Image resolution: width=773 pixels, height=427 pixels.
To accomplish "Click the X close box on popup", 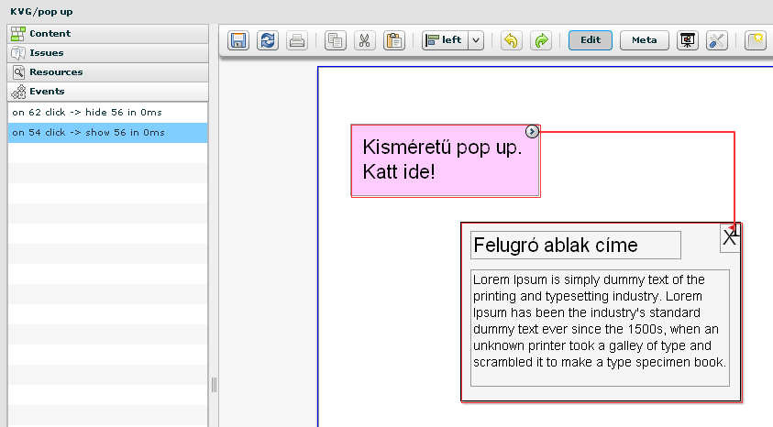I will [x=730, y=238].
